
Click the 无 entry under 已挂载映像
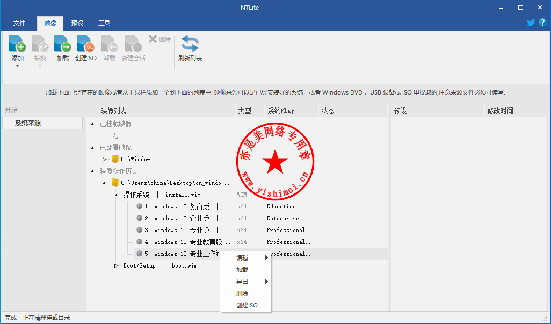114,135
